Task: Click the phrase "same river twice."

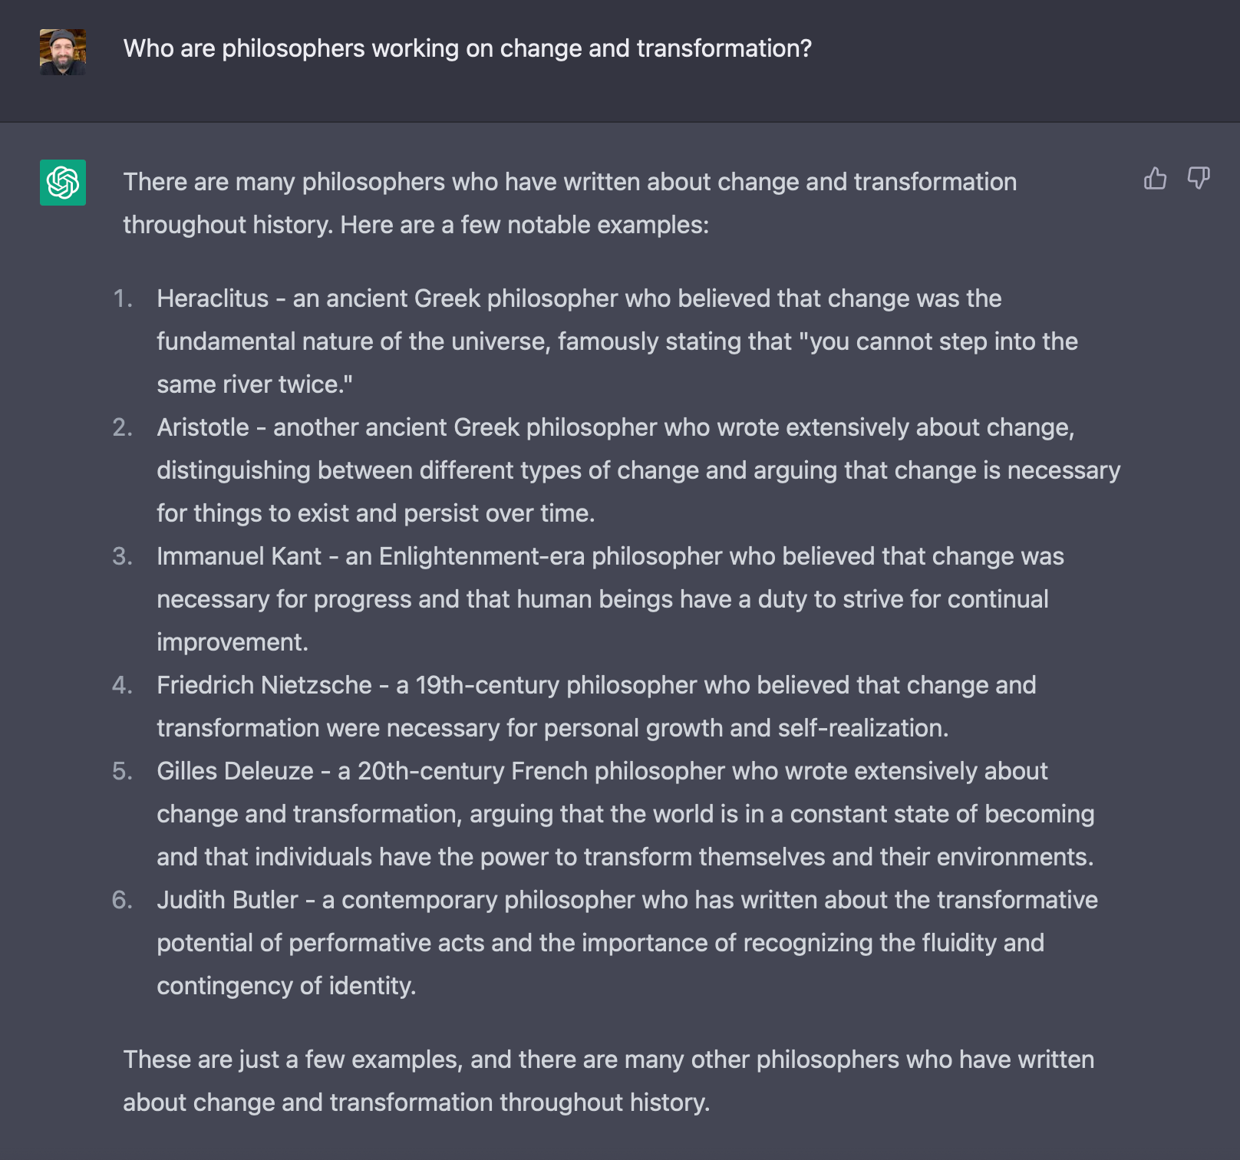Action: pos(255,384)
